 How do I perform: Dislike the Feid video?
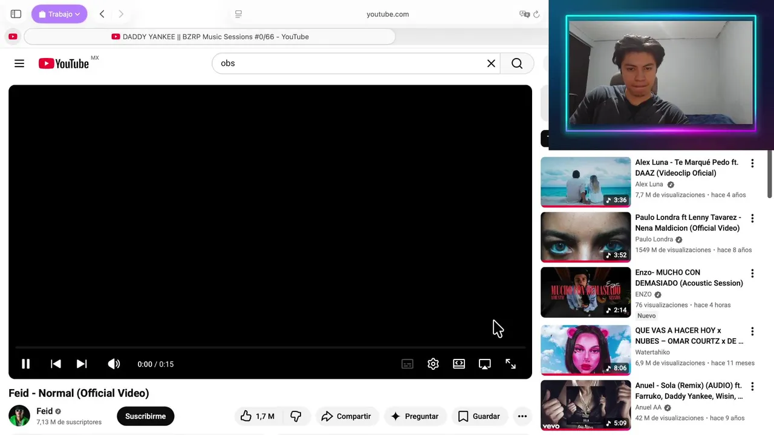pos(296,416)
